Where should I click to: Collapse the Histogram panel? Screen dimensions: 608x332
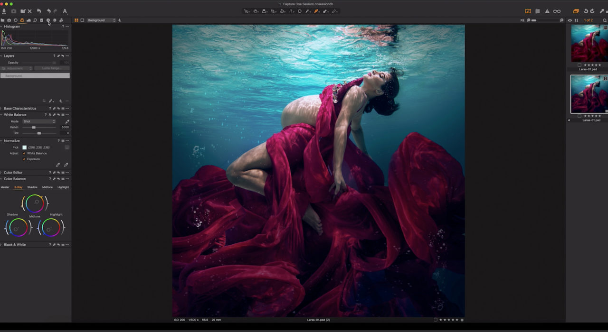click(1, 27)
